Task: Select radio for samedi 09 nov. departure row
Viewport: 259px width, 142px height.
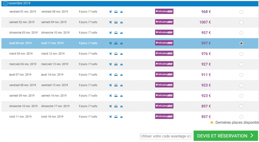Action: tap(241, 96)
